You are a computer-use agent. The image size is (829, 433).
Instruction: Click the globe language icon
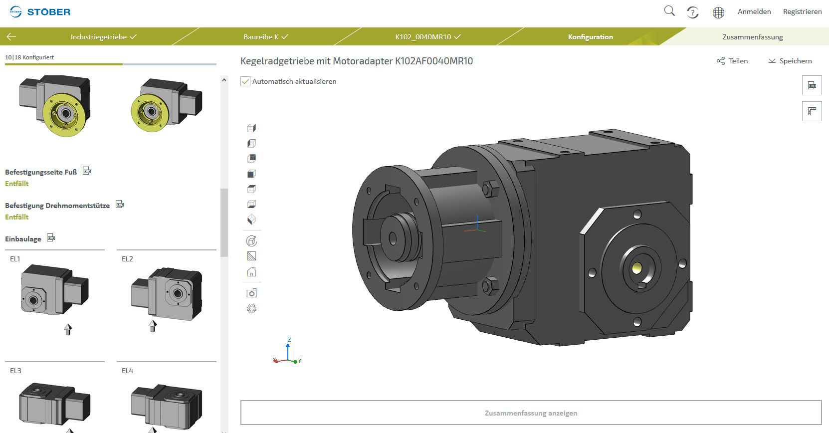pyautogui.click(x=718, y=12)
